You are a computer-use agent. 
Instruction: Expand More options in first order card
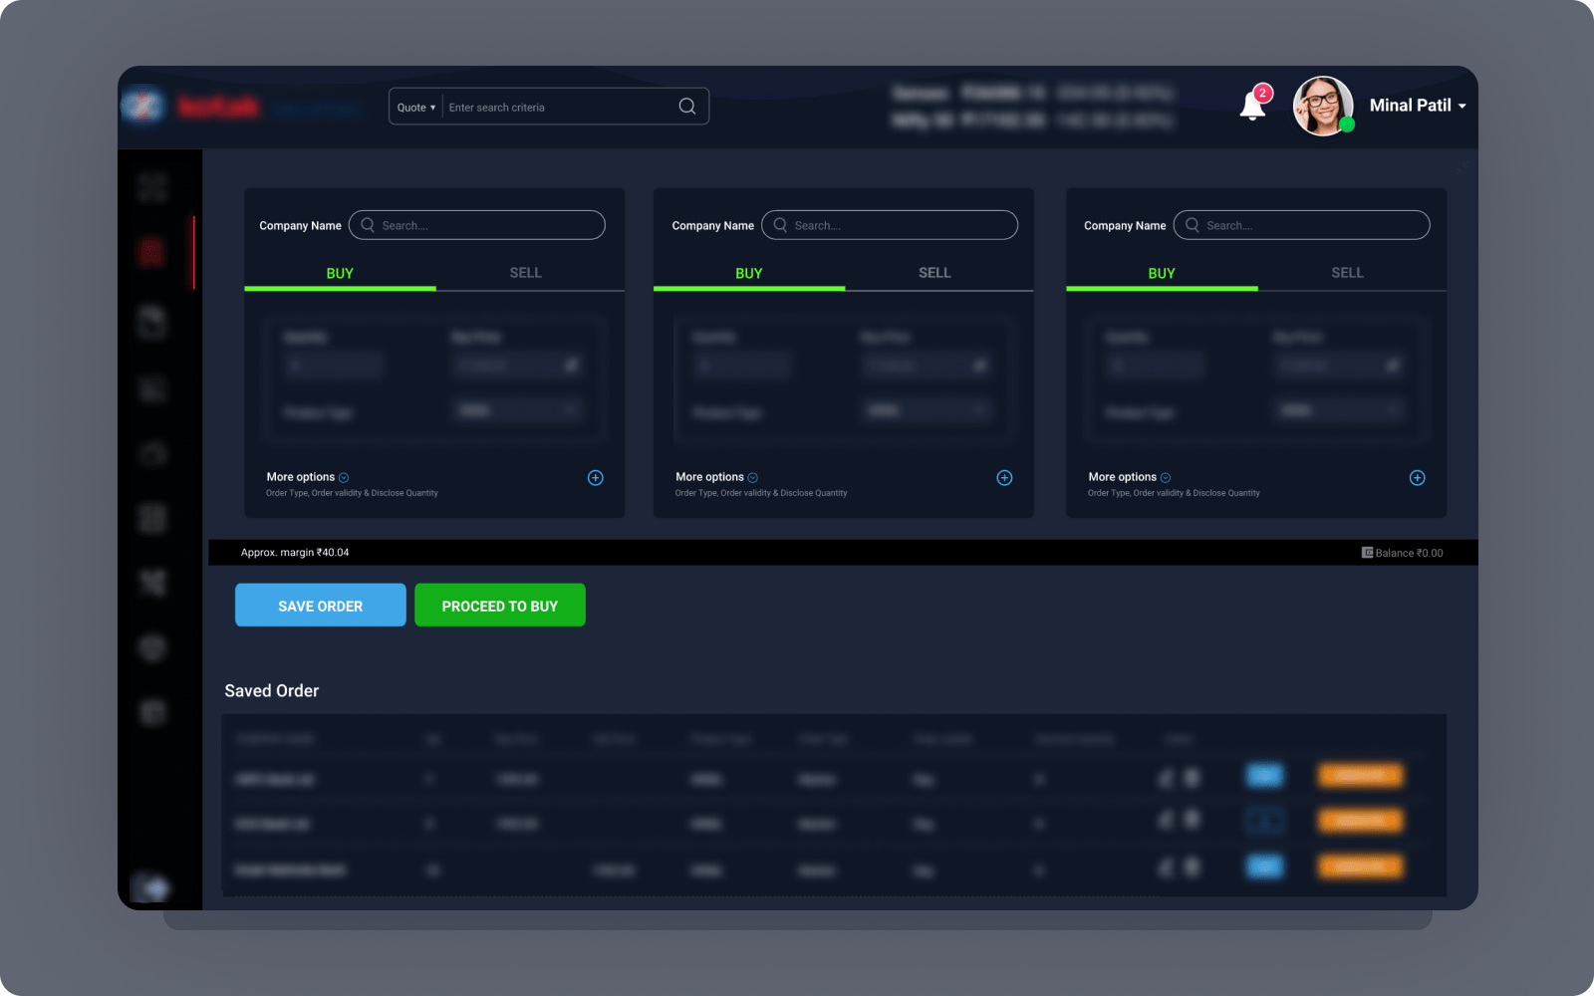(307, 477)
